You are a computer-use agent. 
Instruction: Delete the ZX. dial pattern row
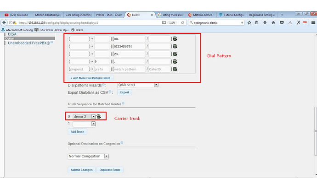[x=175, y=54]
